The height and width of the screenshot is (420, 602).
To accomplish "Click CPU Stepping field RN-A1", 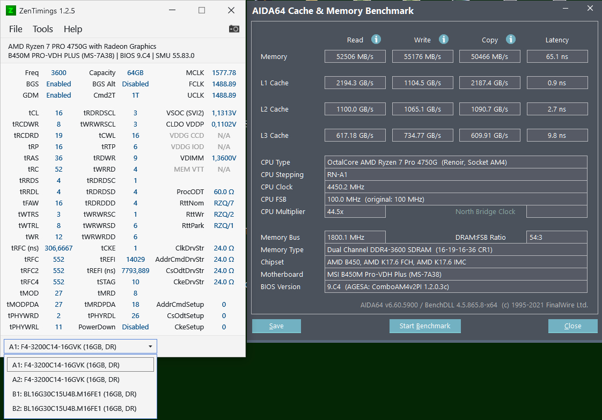I will click(456, 174).
